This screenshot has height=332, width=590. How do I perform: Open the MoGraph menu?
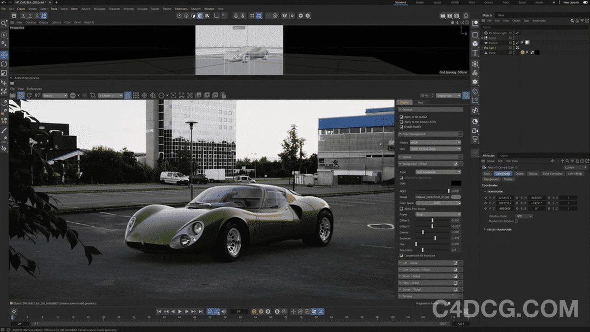pos(100,9)
